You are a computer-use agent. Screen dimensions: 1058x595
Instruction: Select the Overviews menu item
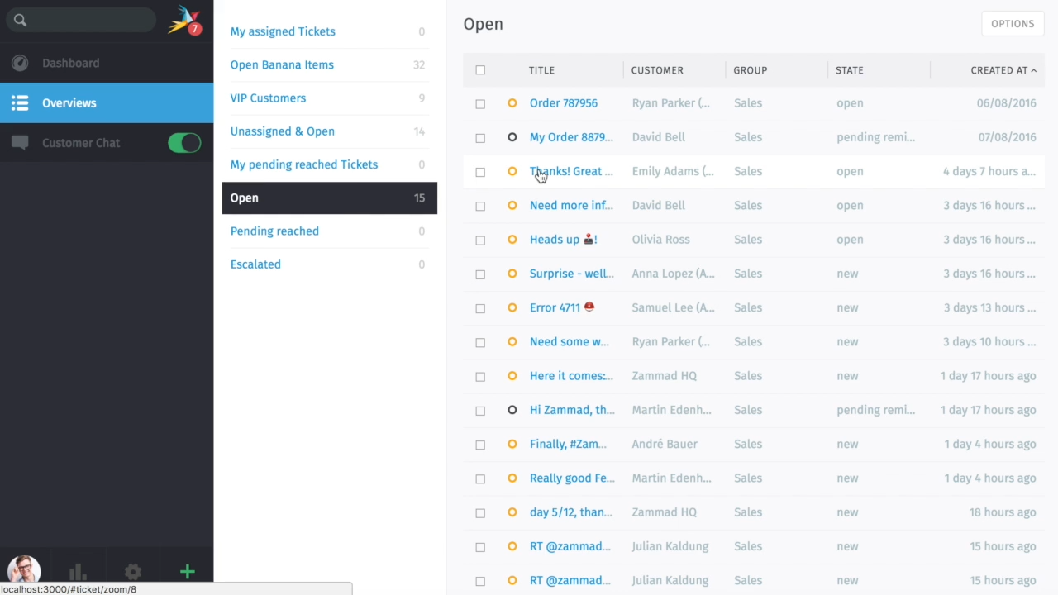click(x=69, y=103)
